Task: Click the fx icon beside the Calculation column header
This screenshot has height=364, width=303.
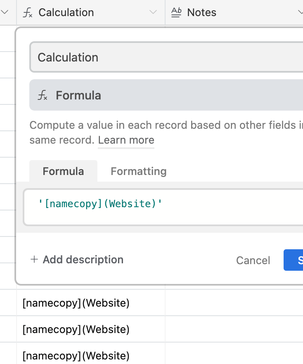Action: click(x=28, y=12)
